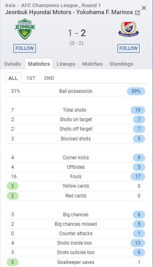Click the 69% ball possession badge
Viewport: 153px width, 267px height.
click(x=136, y=91)
